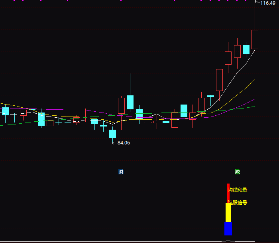Select the last red candle peaking at 116.49
Image resolution: width=279 pixels, height=243 pixels.
[x=255, y=40]
